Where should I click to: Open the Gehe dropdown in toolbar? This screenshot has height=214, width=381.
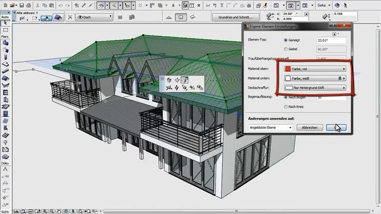(x=324, y=5)
